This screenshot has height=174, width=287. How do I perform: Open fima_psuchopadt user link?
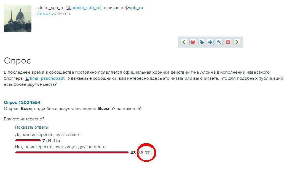(x=47, y=78)
